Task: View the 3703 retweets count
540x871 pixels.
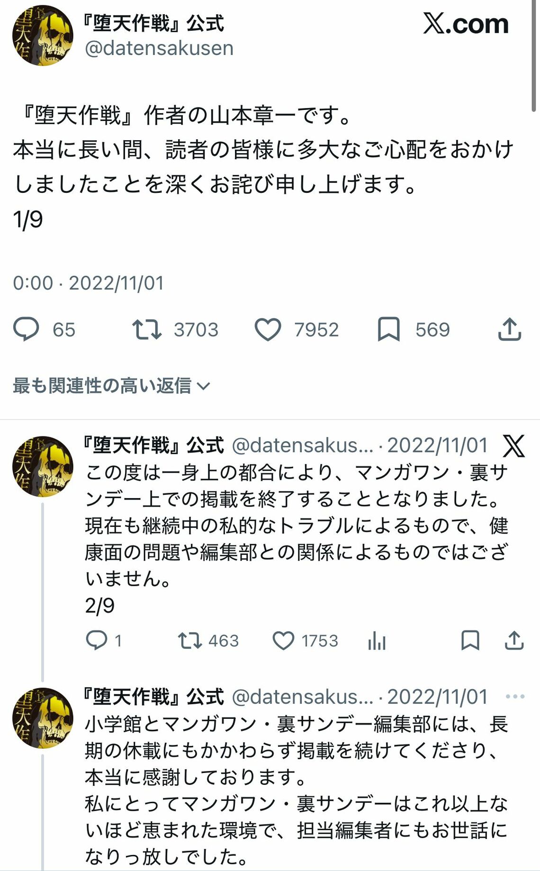Action: point(196,329)
